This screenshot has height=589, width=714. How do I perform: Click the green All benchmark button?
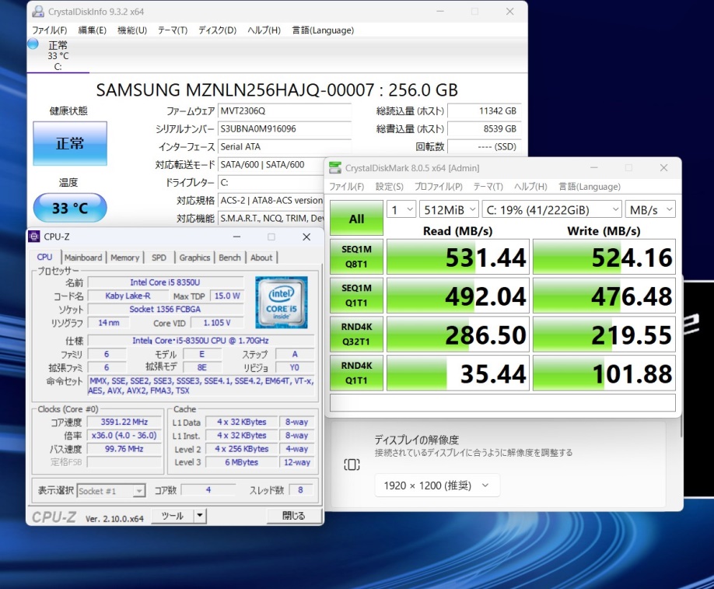point(356,218)
